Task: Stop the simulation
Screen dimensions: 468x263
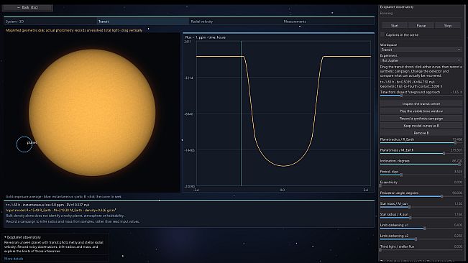Action: pyautogui.click(x=447, y=26)
